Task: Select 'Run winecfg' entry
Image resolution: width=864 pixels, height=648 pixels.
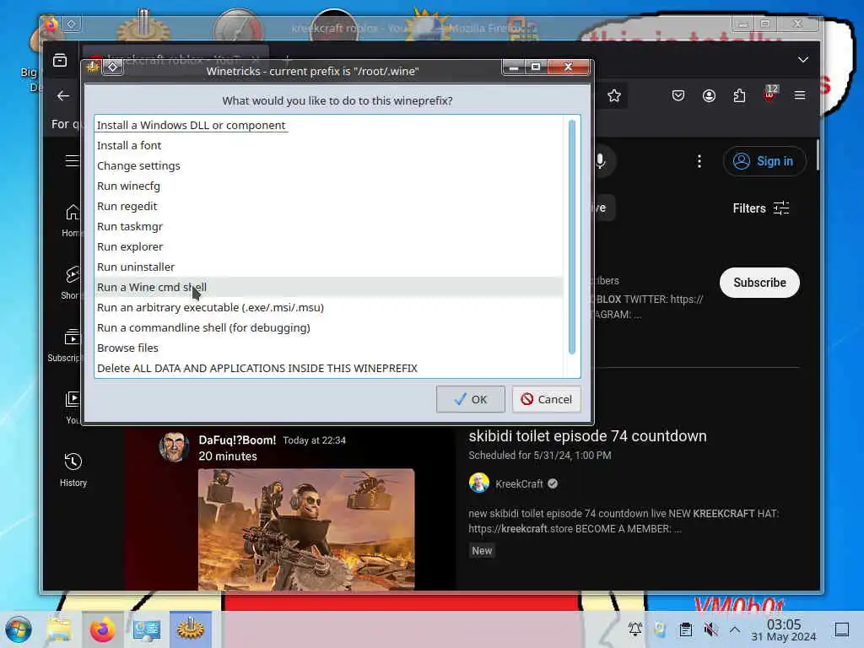Action: (329, 186)
